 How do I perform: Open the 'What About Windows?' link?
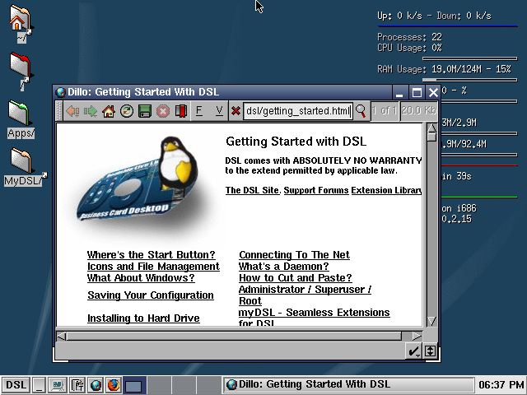coord(141,278)
